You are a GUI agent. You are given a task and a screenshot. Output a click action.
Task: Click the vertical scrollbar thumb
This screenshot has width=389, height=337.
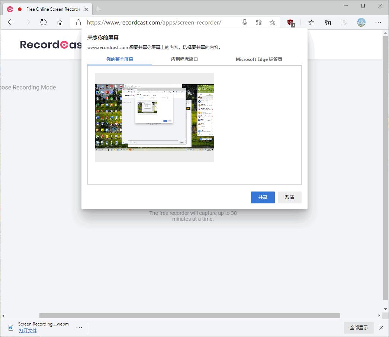click(x=385, y=168)
